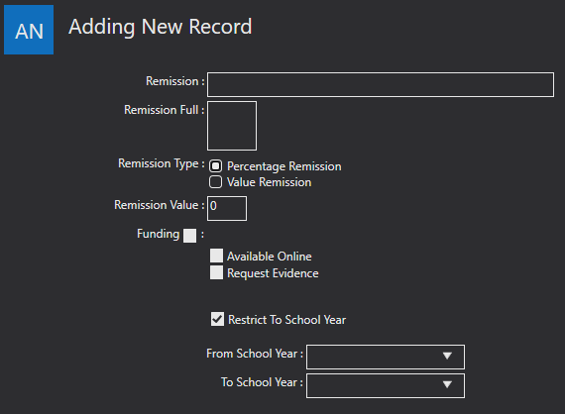Click the Adding New Record heading
Image resolution: width=565 pixels, height=414 pixels.
click(161, 27)
